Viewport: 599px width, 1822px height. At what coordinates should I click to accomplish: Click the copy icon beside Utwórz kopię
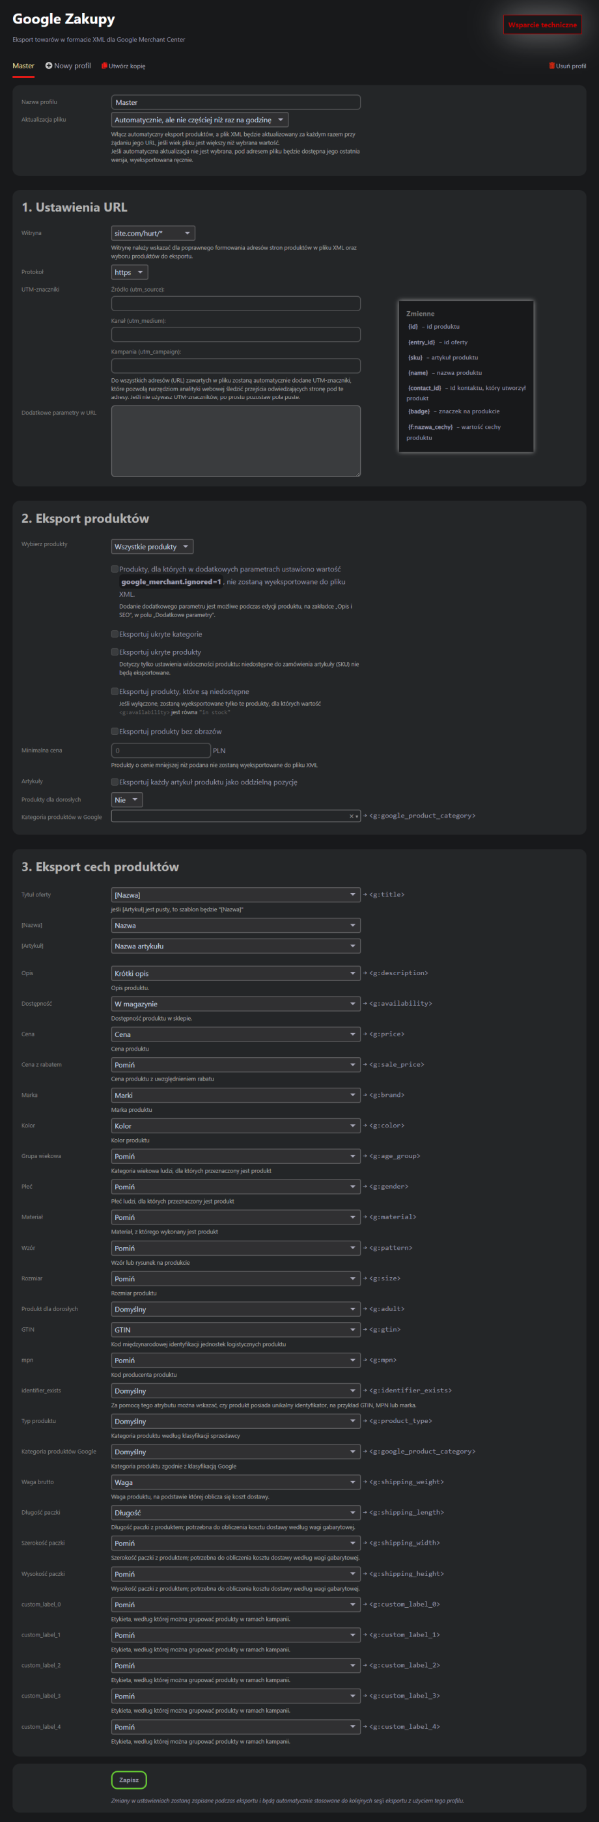pyautogui.click(x=104, y=66)
